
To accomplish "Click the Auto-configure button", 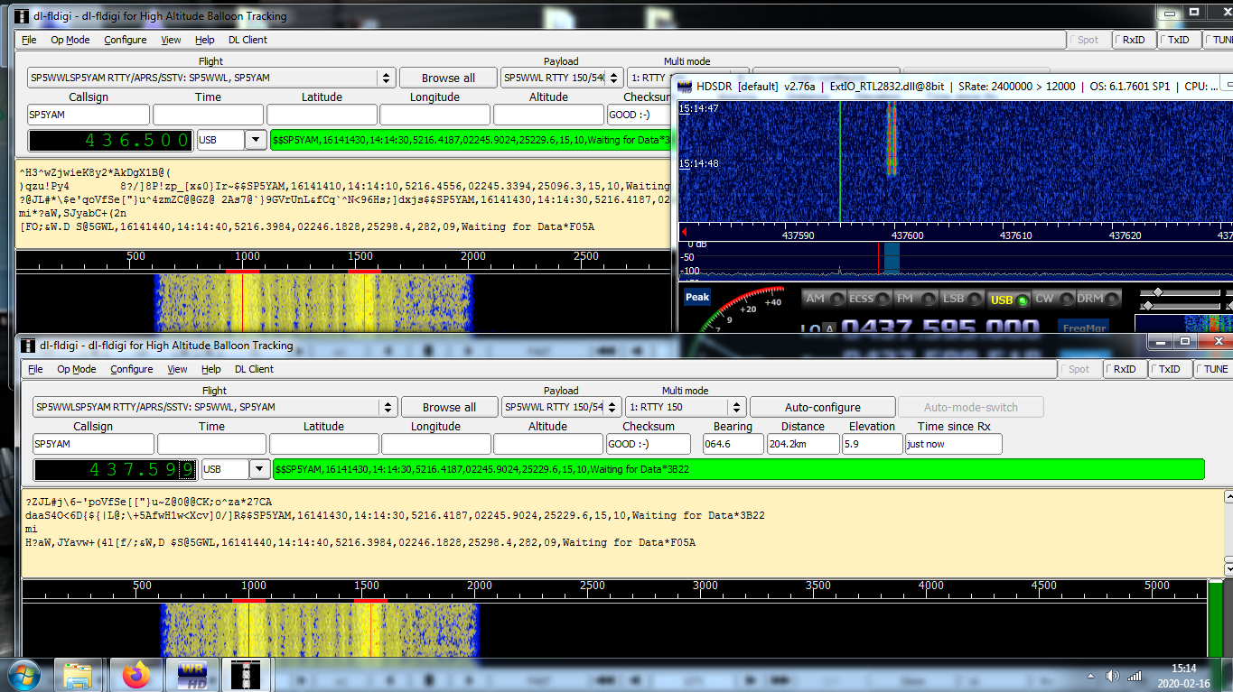I will [822, 407].
